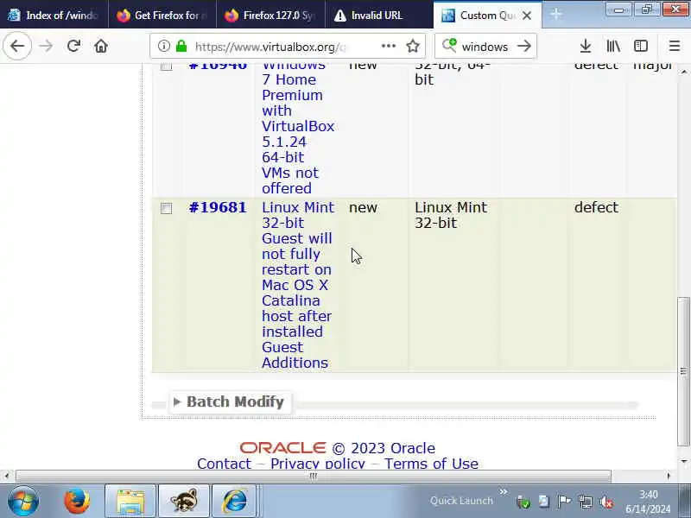The height and width of the screenshot is (518, 691).
Task: Switch to the 'Index of /windo' tab
Action: [54, 16]
